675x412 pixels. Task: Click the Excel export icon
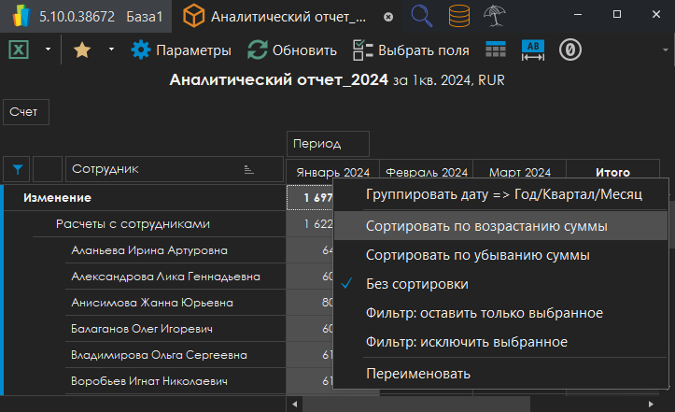tap(18, 50)
